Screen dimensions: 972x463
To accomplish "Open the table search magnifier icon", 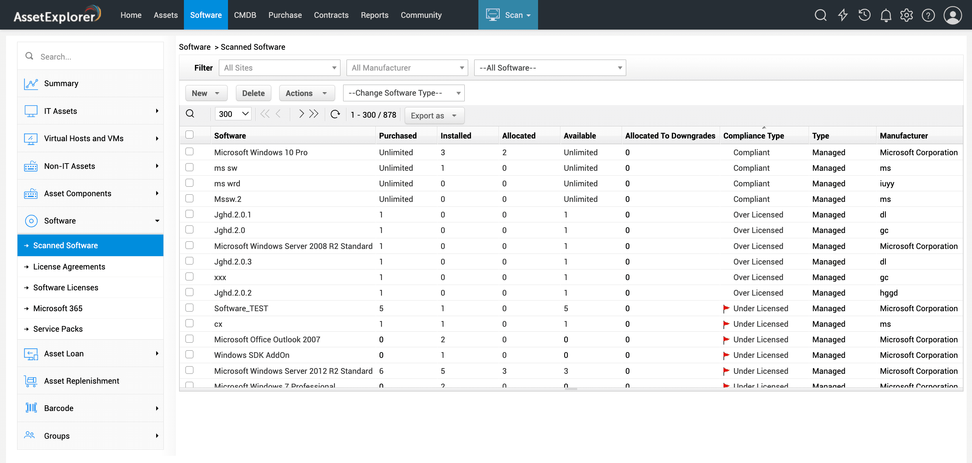I will tap(190, 114).
